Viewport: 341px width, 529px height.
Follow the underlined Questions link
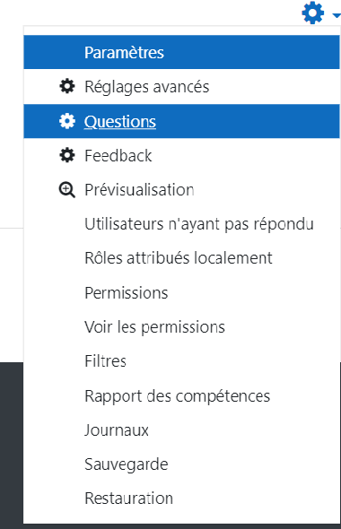coord(120,121)
